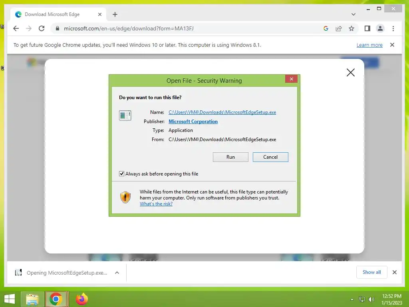Share this page icon
The width and height of the screenshot is (409, 307).
(x=339, y=28)
